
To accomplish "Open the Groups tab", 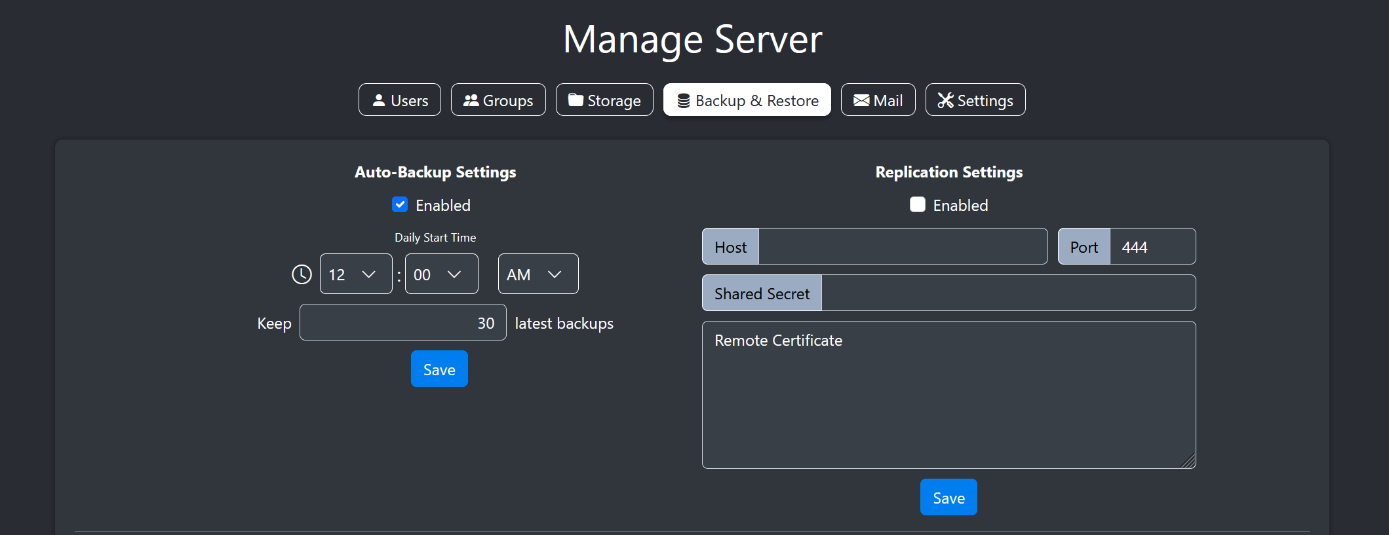I will coord(498,100).
